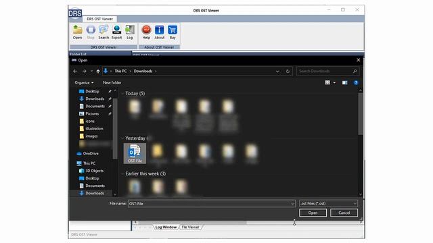This screenshot has width=433, height=243.
Task: Click Downloads in address path
Action: pyautogui.click(x=143, y=71)
